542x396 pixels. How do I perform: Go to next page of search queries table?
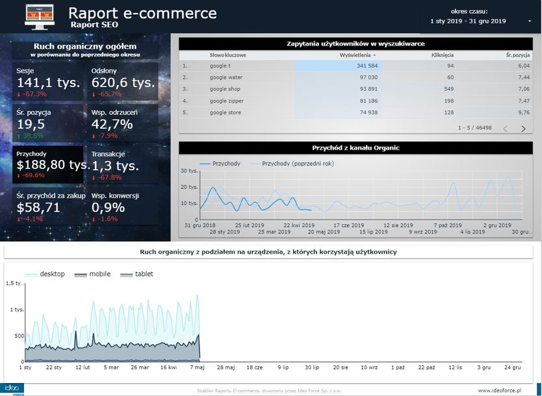tap(524, 129)
